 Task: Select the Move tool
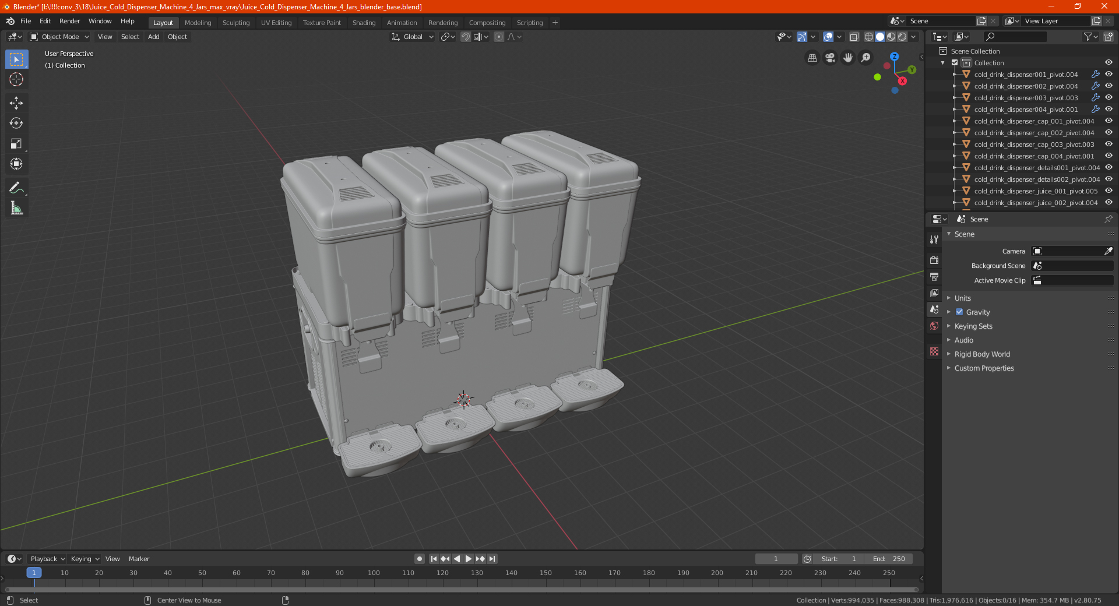(x=16, y=103)
